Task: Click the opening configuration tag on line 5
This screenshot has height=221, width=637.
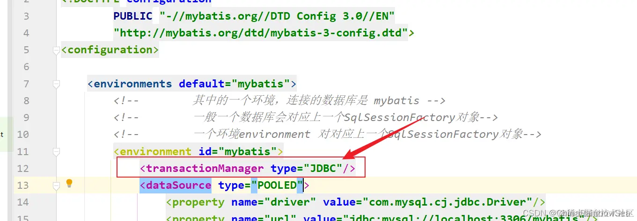Action: 110,50
